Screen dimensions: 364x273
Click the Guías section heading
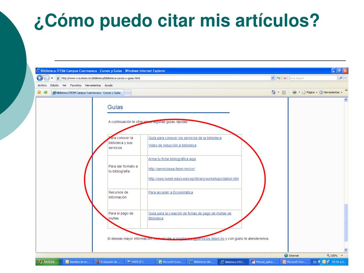[115, 107]
